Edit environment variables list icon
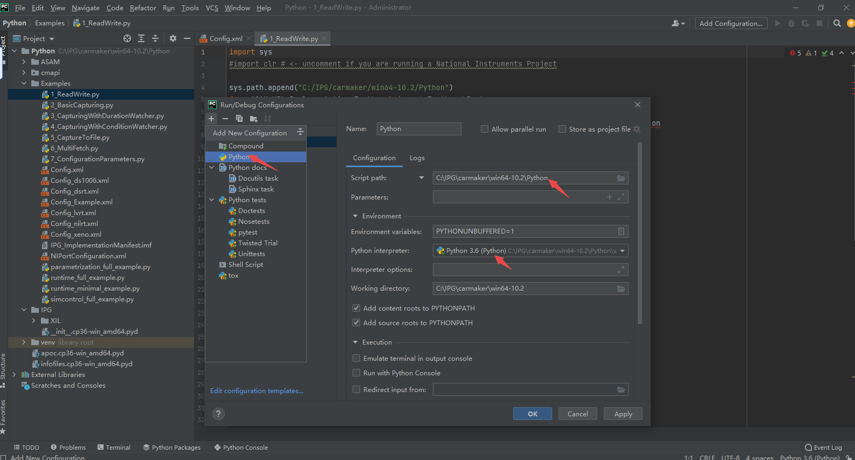Image resolution: width=855 pixels, height=460 pixels. [621, 231]
